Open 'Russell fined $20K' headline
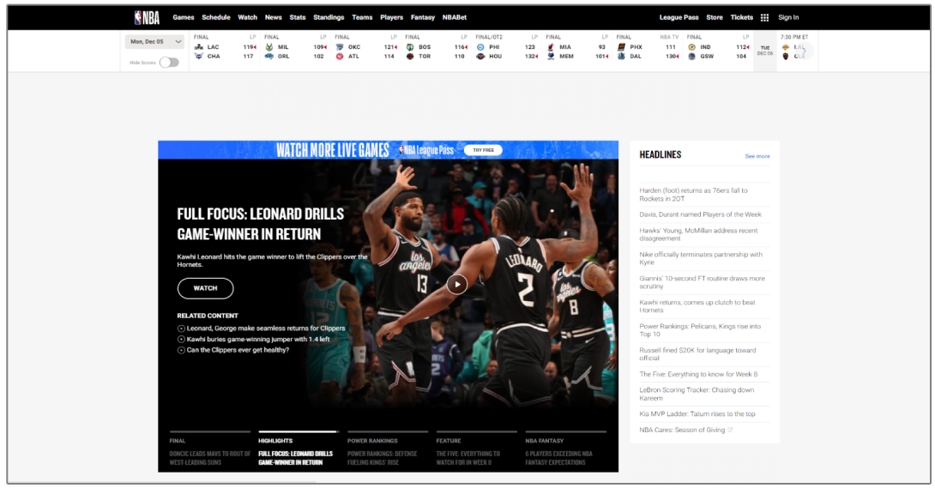This screenshot has height=488, width=935. pyautogui.click(x=697, y=354)
